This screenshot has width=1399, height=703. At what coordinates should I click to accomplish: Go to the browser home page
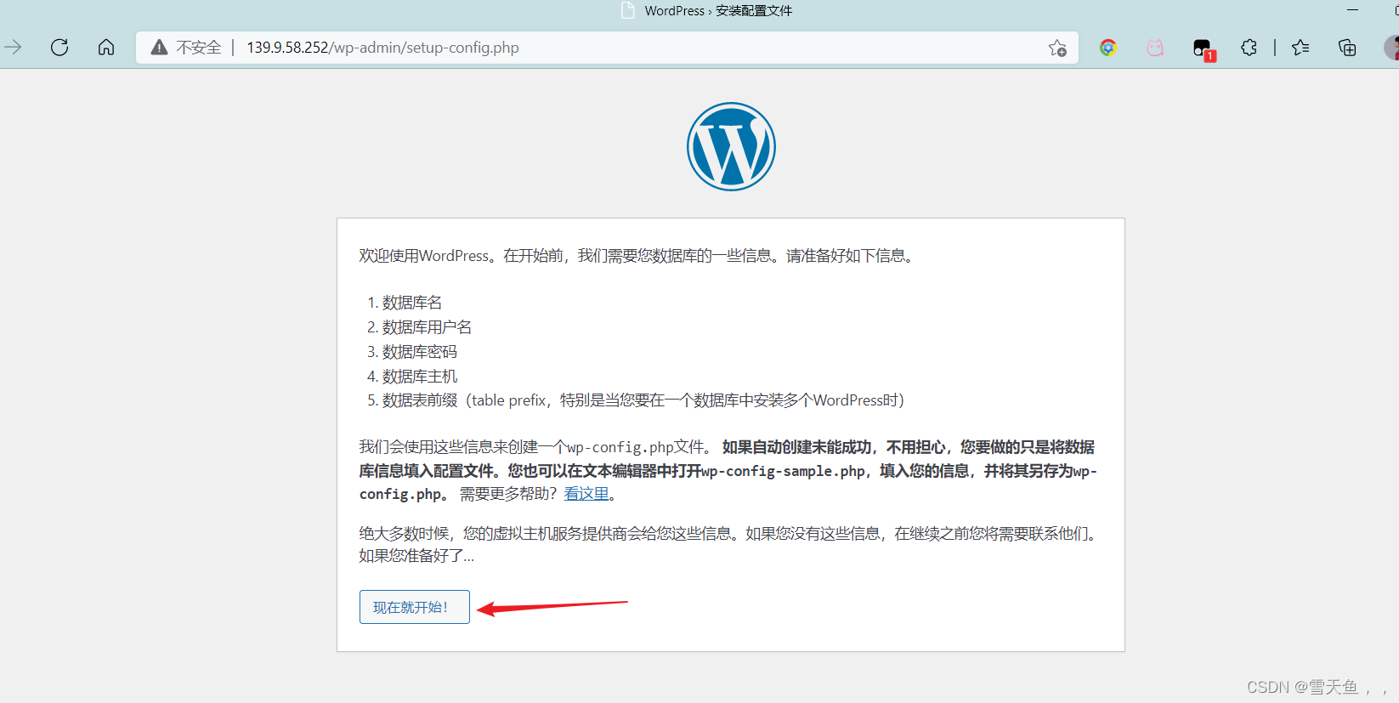click(x=106, y=48)
